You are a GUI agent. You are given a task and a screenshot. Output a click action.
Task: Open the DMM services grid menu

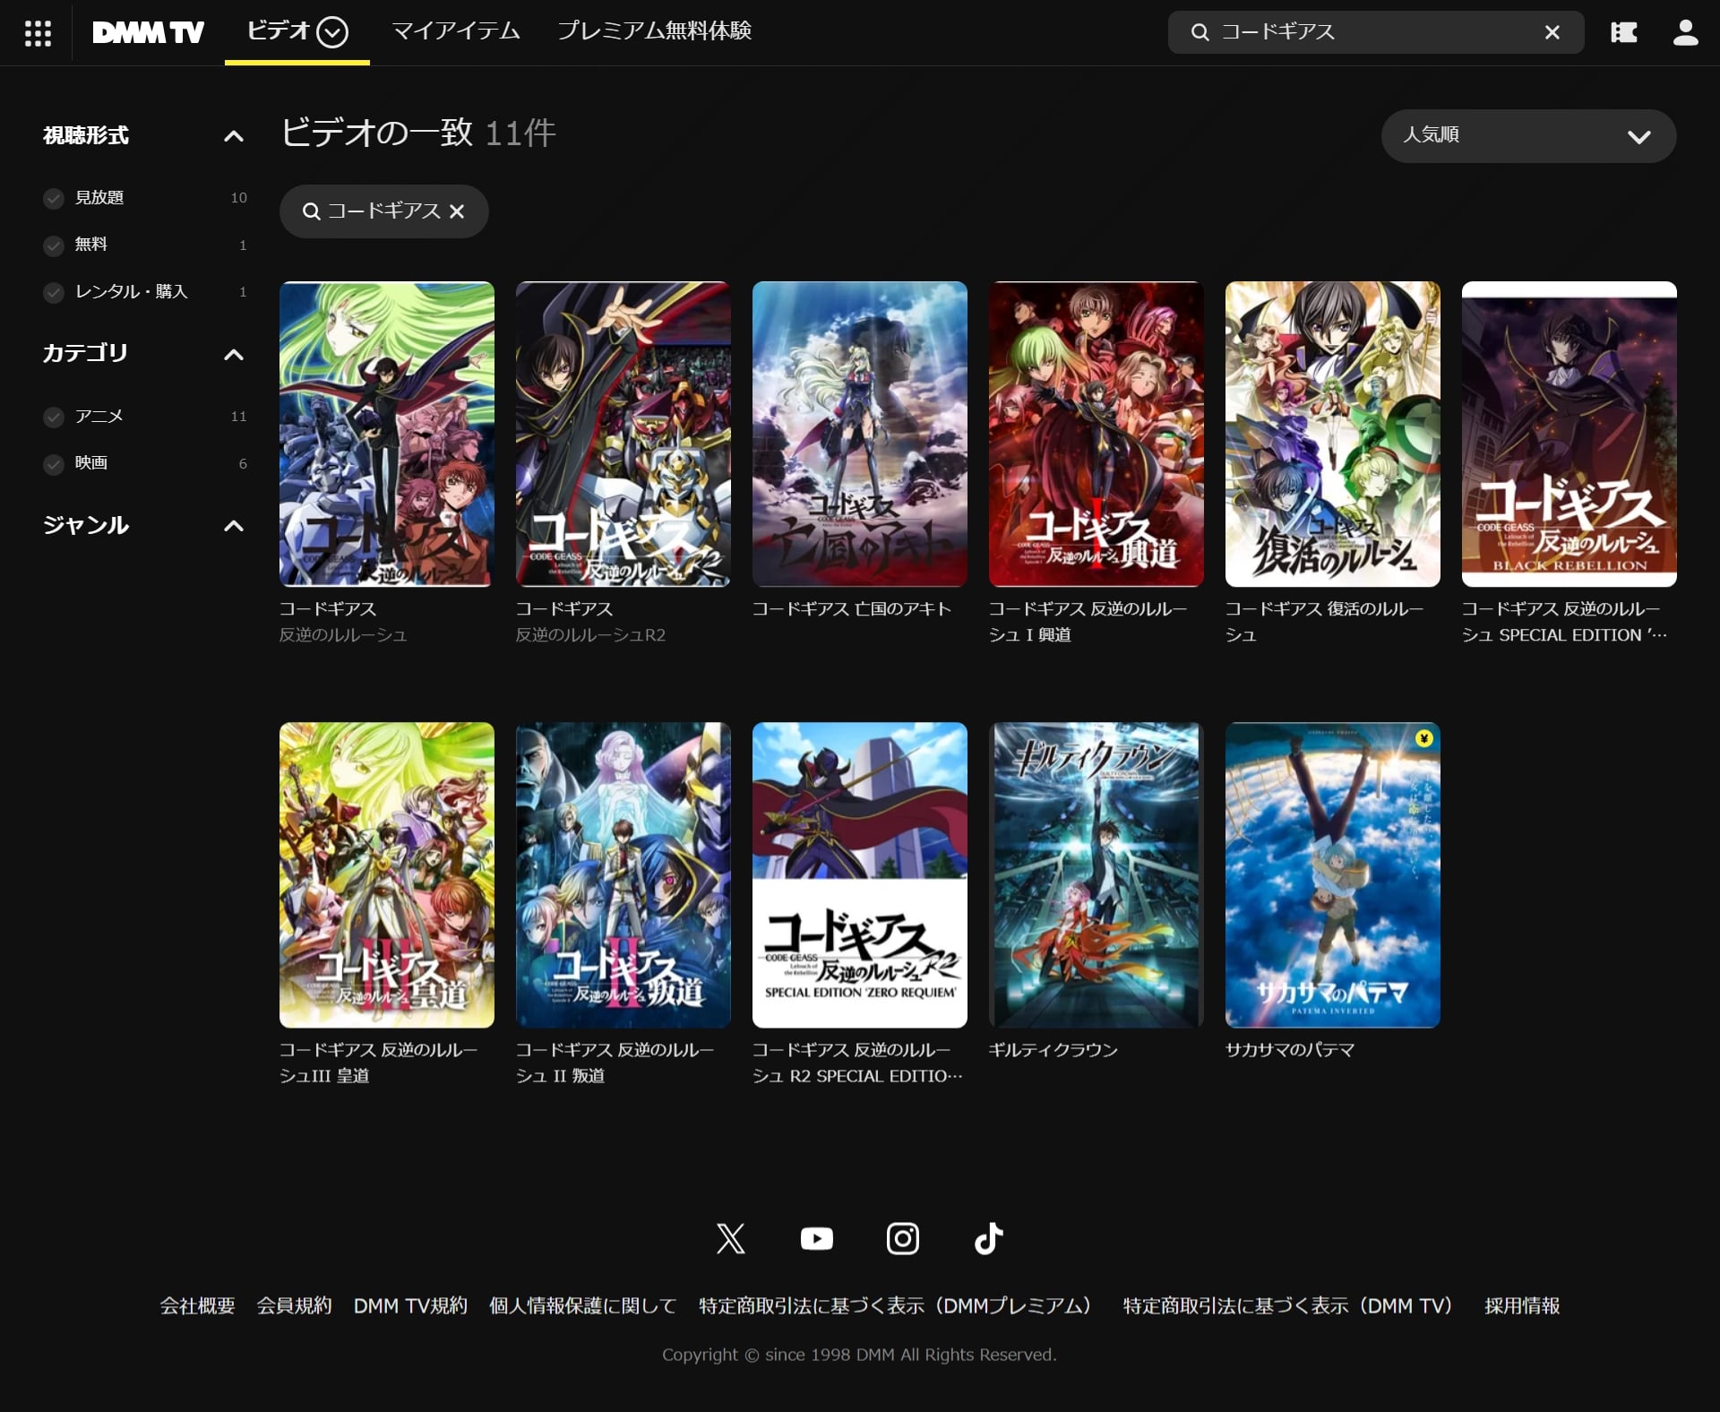pos(38,33)
